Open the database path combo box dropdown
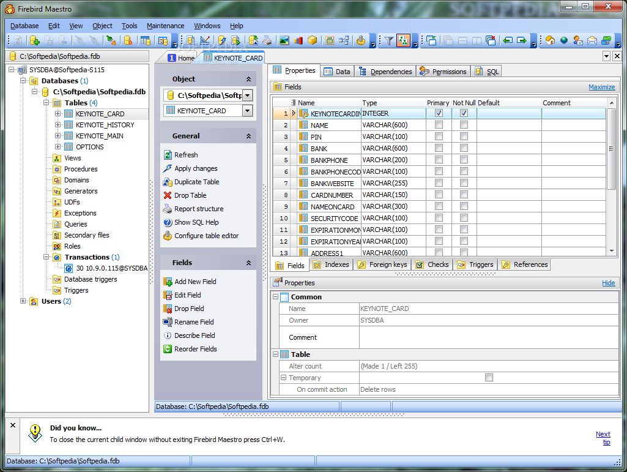 pyautogui.click(x=248, y=96)
